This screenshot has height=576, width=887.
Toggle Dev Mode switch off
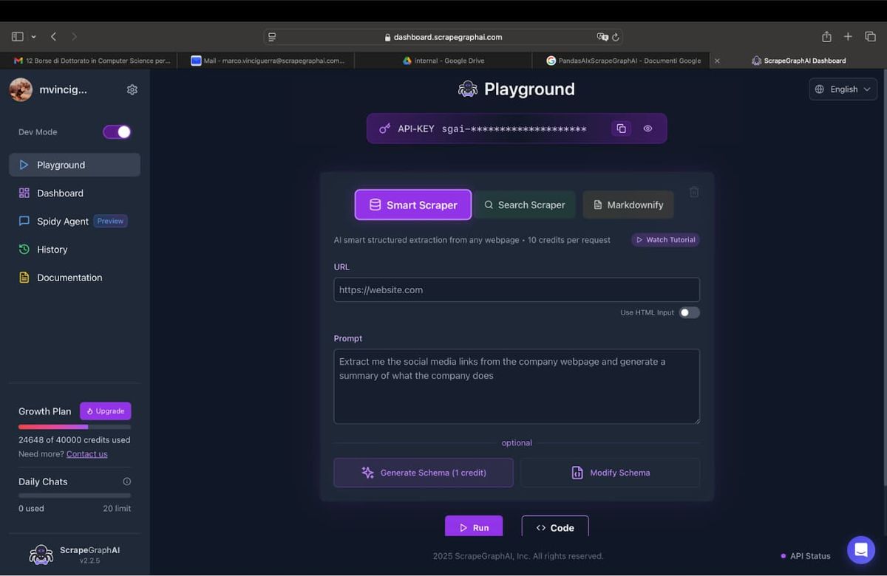[117, 131]
